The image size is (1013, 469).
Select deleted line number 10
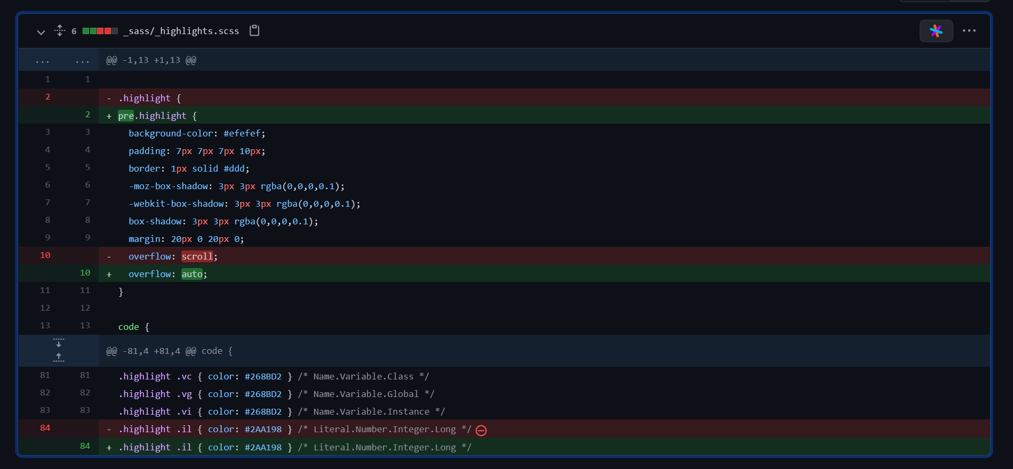tap(45, 255)
